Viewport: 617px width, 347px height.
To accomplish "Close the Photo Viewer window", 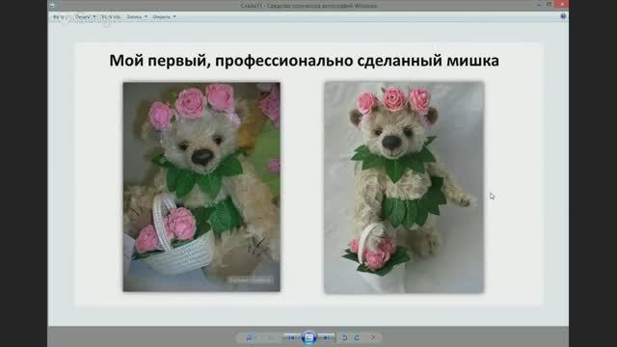I will pos(561,4).
